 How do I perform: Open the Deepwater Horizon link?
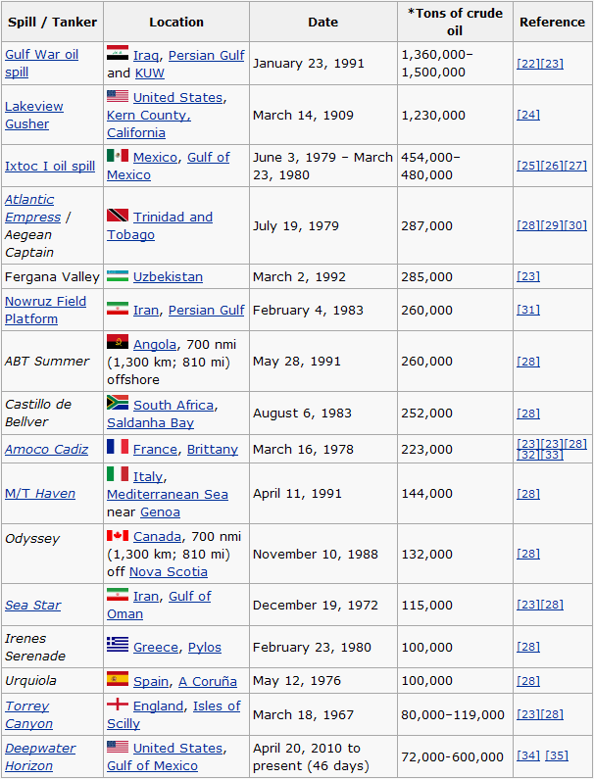40,756
